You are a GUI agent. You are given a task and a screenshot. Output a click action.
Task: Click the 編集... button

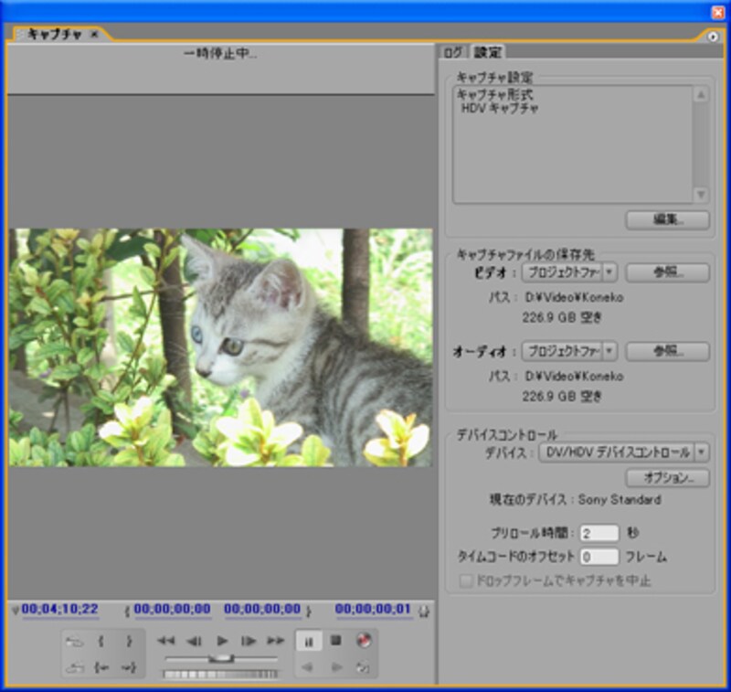click(667, 219)
